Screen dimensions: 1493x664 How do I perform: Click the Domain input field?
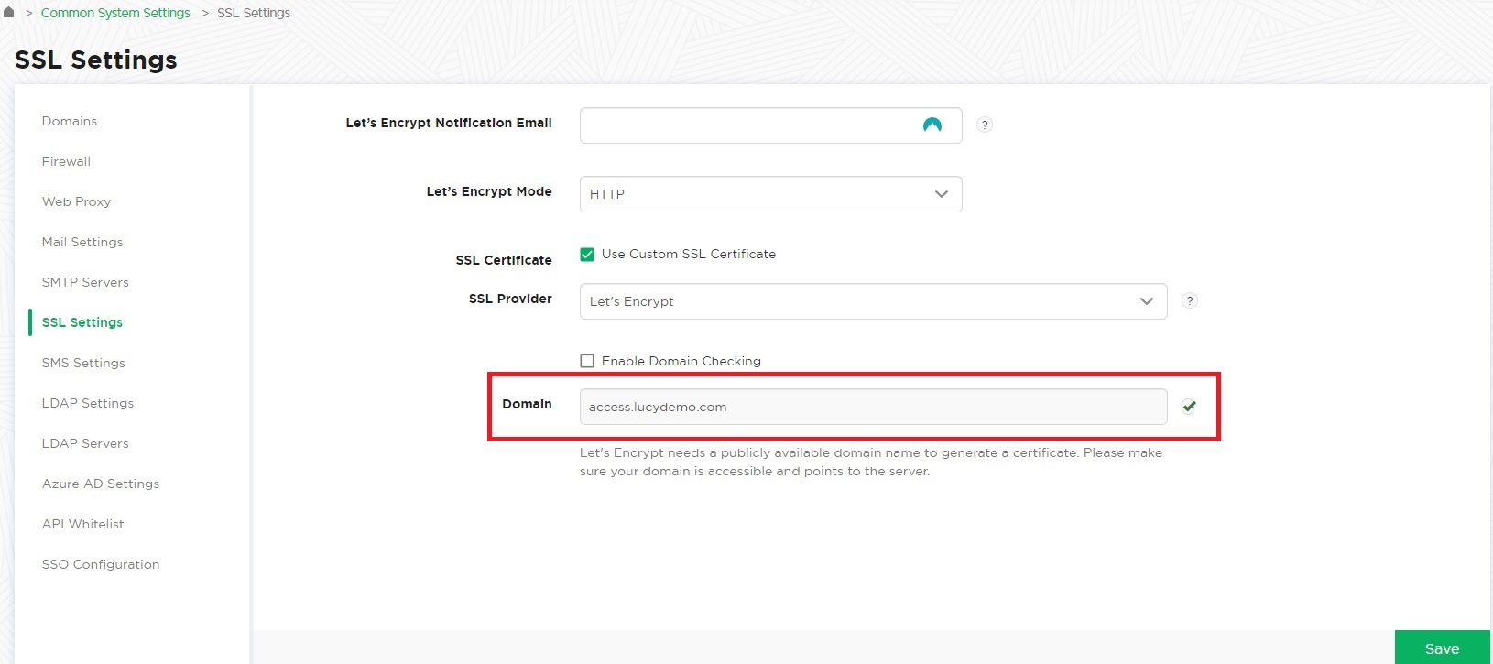(x=873, y=407)
